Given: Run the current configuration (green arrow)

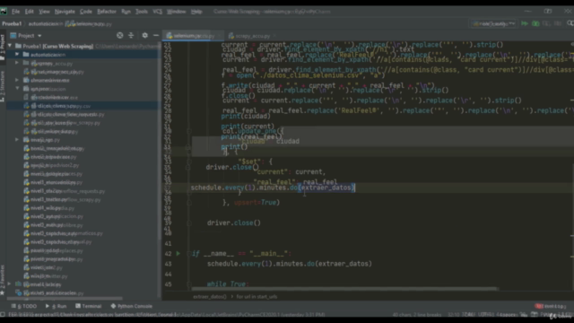Looking at the screenshot, I should point(525,23).
